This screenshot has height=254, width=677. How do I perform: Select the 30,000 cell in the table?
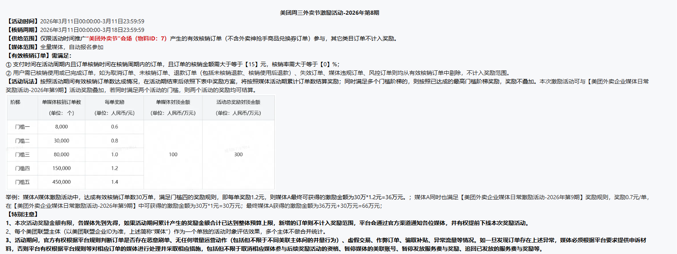point(62,141)
